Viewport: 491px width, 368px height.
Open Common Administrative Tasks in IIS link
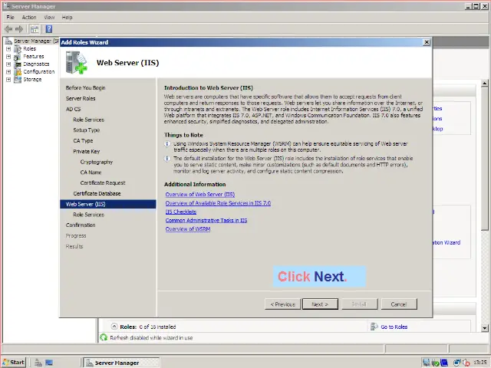pos(206,220)
